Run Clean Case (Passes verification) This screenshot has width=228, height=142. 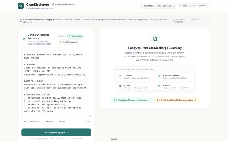coord(132,100)
